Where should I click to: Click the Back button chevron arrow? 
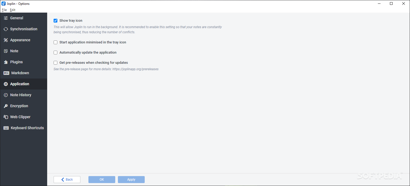coord(63,180)
